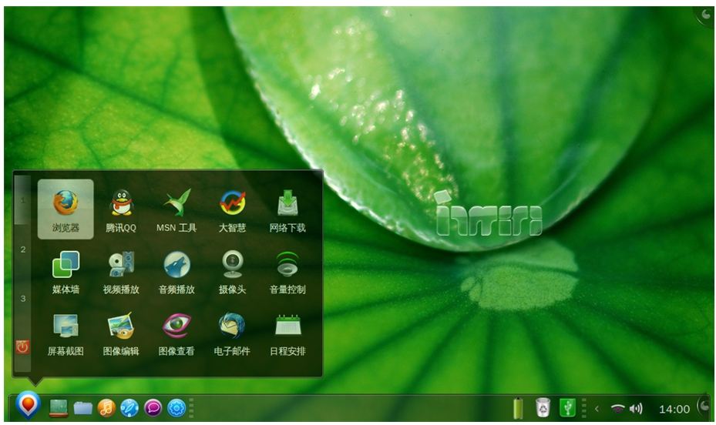Open 日程安排 calendar app
The image size is (716, 425).
tap(287, 334)
